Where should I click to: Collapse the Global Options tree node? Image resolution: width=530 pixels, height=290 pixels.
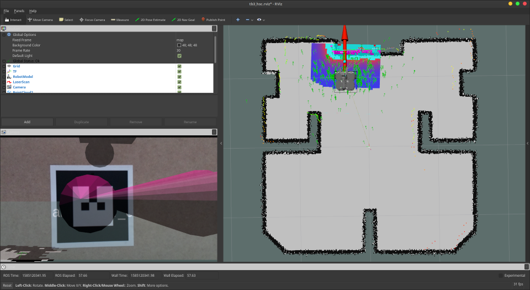coord(4,34)
